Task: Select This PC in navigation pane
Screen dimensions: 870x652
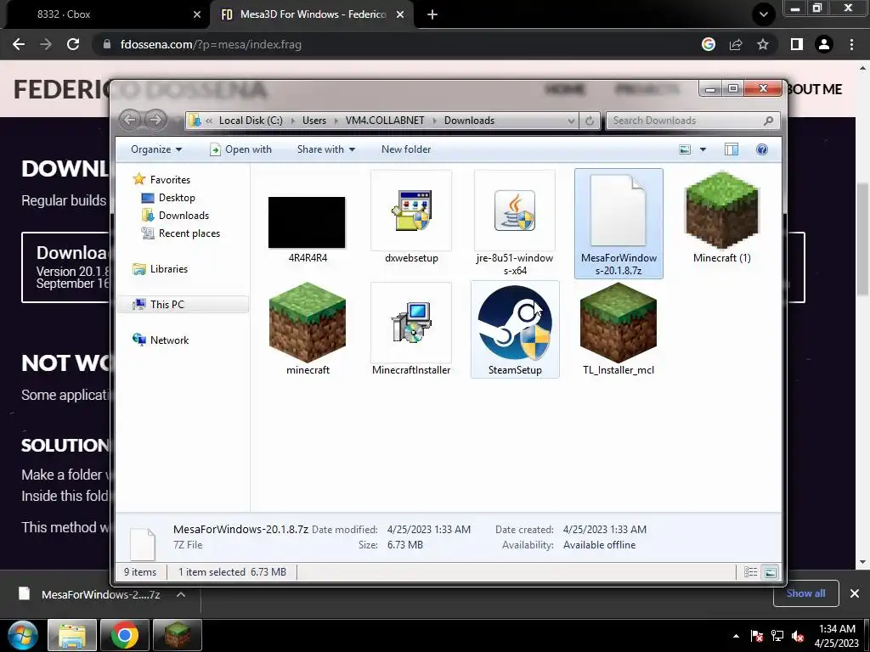Action: click(x=167, y=305)
